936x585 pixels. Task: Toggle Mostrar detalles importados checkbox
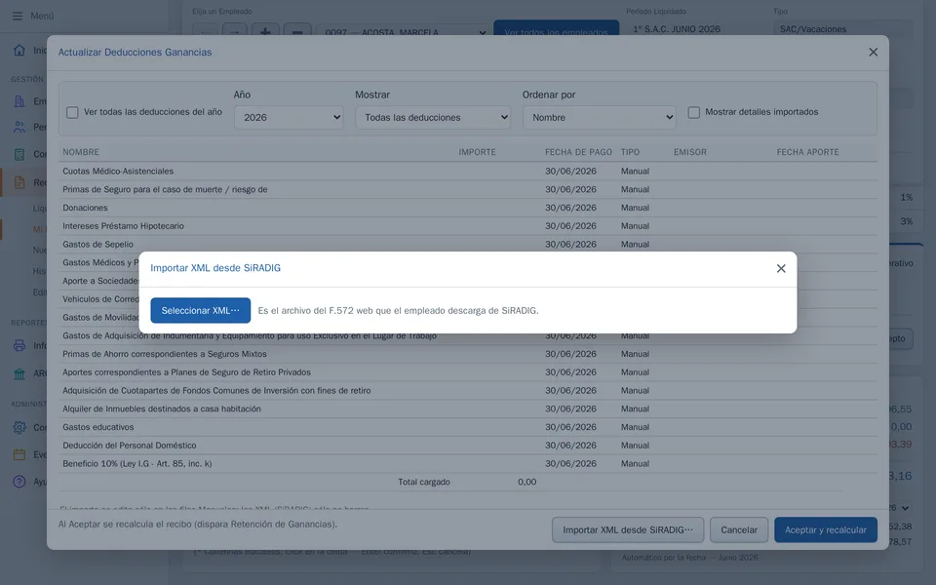[693, 112]
